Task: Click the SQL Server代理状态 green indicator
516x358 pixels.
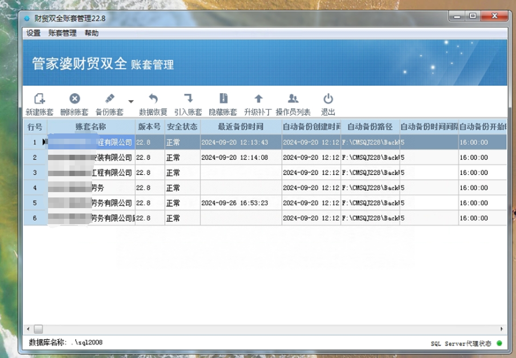Action: [x=499, y=343]
